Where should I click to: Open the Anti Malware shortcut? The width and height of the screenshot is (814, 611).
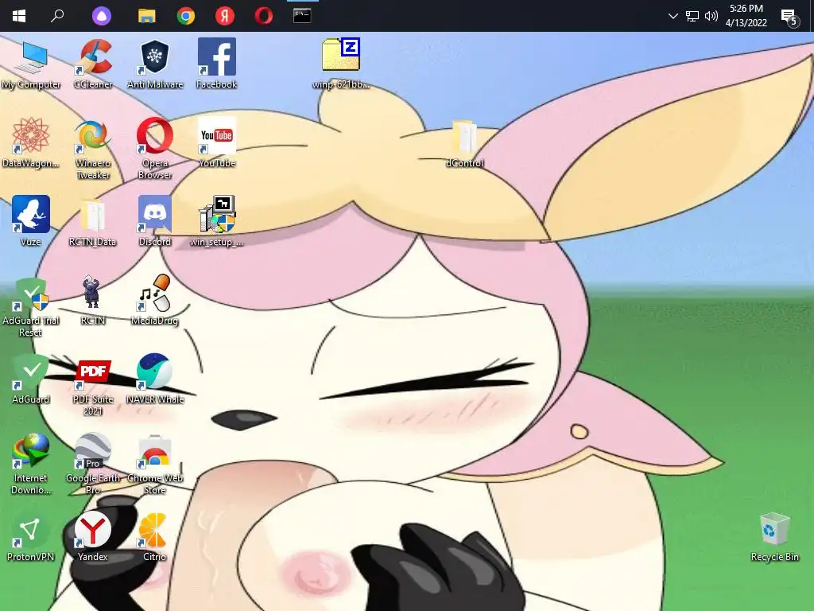[x=155, y=64]
